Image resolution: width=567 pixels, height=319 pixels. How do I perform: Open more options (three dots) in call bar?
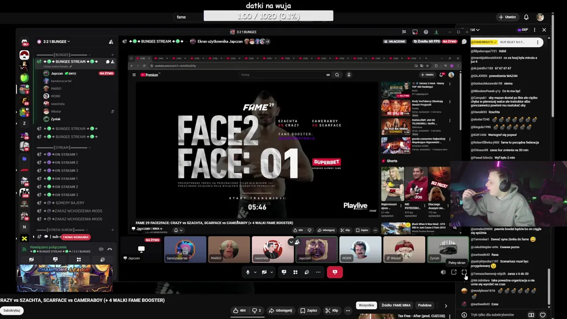tap(318, 272)
